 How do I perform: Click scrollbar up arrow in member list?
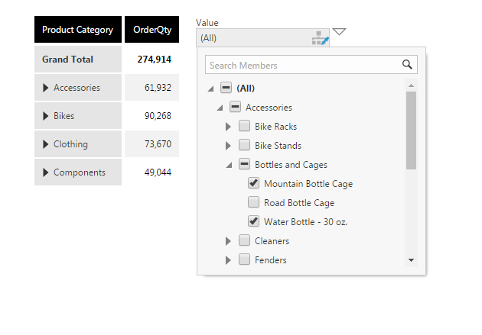pos(411,85)
